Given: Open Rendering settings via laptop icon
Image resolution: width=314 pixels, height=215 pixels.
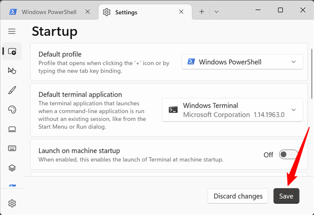Looking at the screenshot, I should click(x=12, y=129).
